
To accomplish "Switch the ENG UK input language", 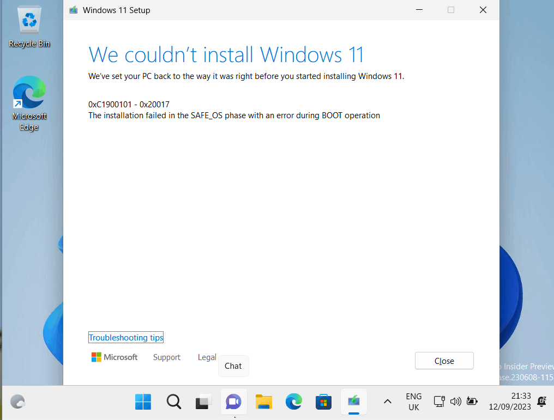I will tap(414, 401).
